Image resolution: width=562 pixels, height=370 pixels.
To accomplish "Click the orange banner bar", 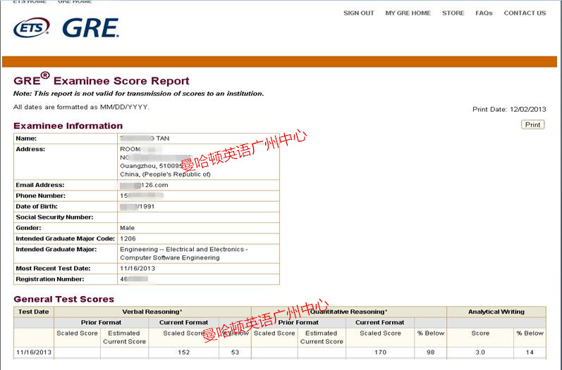I will pyautogui.click(x=281, y=61).
